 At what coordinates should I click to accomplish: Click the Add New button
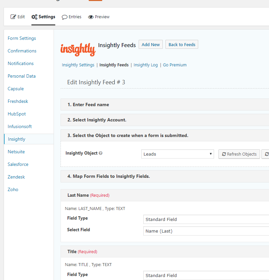(151, 44)
